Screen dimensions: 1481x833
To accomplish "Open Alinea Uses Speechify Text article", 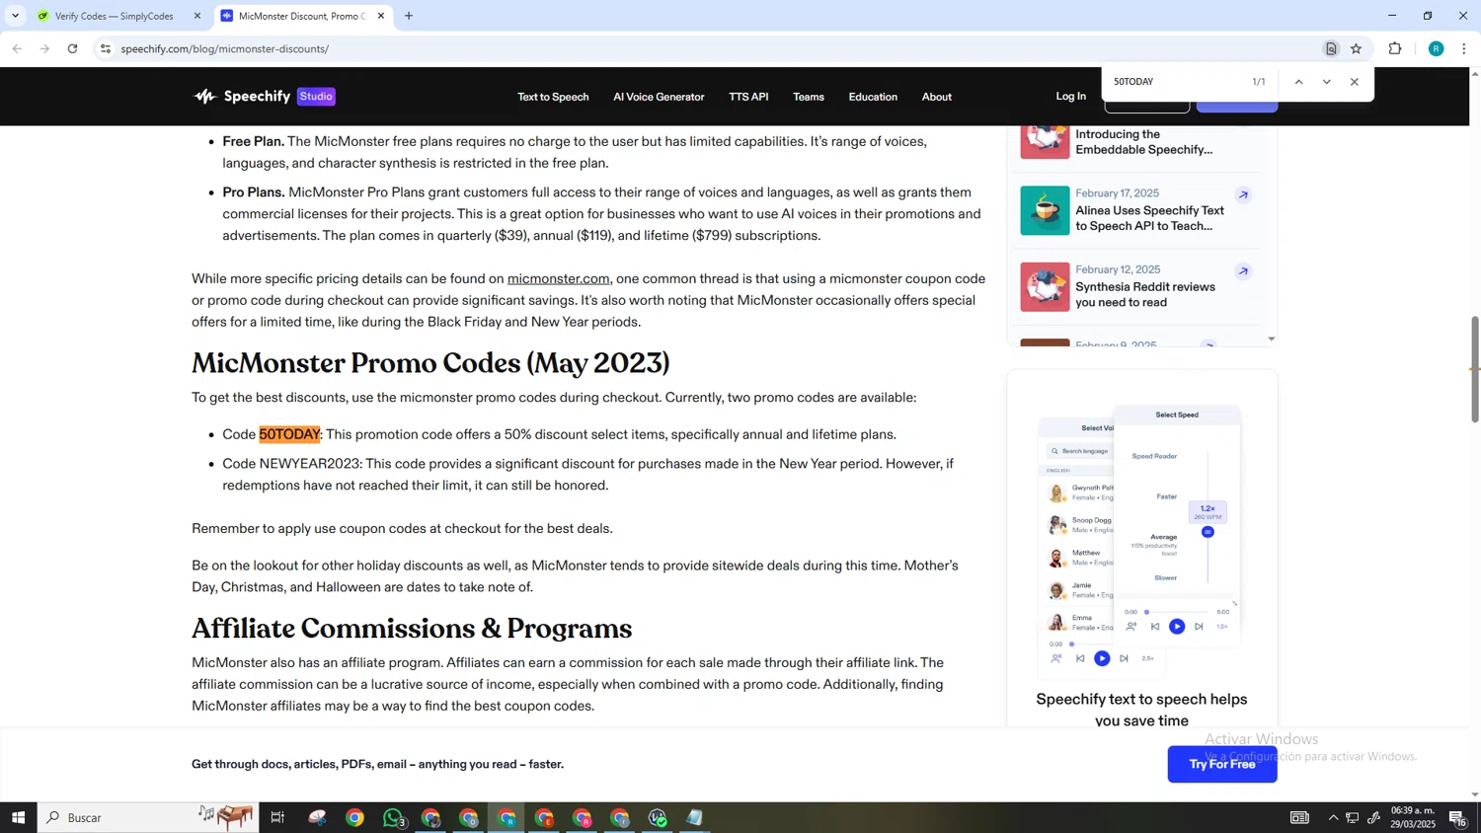I will [x=1149, y=218].
